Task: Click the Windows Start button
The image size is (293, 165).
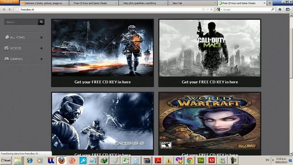Action: pos(6,160)
